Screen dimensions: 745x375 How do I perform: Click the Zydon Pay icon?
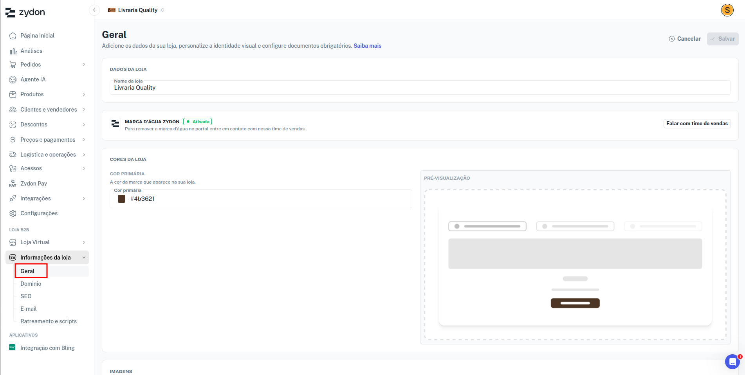[13, 184]
